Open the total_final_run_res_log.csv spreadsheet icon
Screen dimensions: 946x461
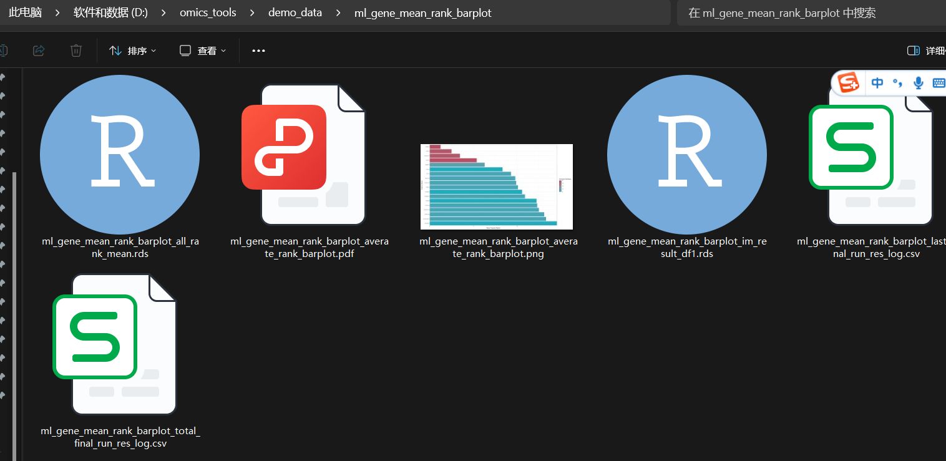[115, 344]
